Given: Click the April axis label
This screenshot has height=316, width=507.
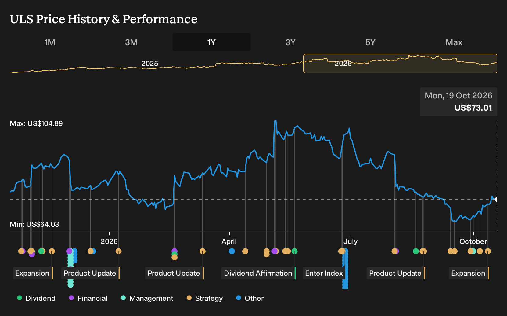Looking at the screenshot, I should (x=229, y=241).
